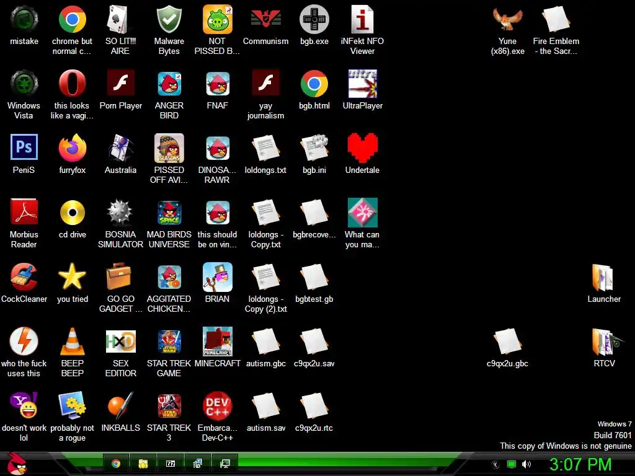Open the Morbius Reader PDF icon
This screenshot has height=476, width=635.
click(x=24, y=211)
